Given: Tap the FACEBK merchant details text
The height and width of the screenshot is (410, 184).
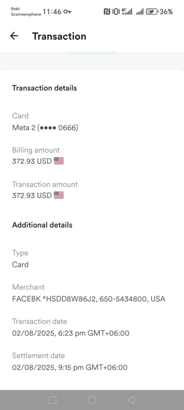Looking at the screenshot, I should pos(89,299).
